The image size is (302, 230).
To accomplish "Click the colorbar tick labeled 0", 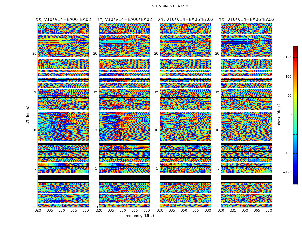I will coord(290,115).
